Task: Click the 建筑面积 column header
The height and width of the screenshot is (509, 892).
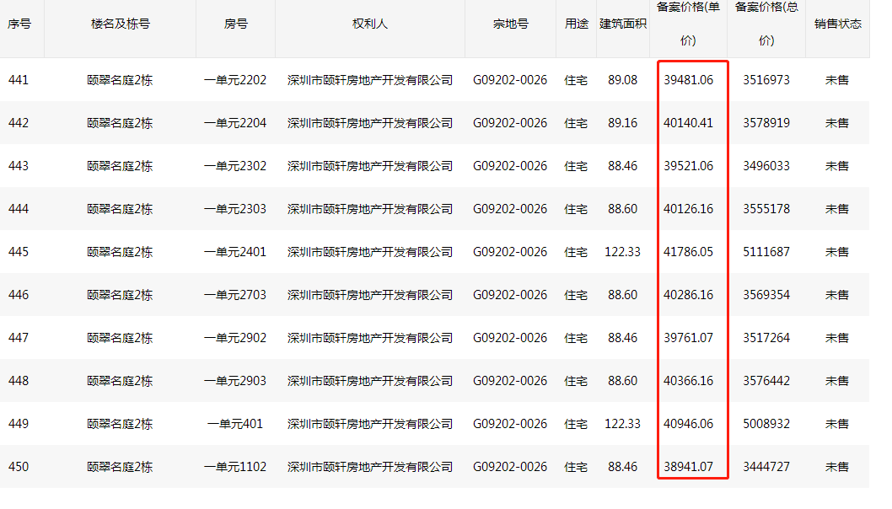Action: 623,24
